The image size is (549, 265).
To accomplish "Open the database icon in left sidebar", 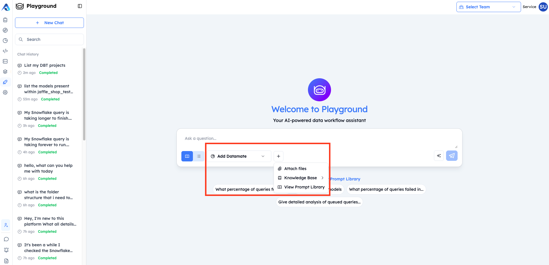I will [x=5, y=61].
